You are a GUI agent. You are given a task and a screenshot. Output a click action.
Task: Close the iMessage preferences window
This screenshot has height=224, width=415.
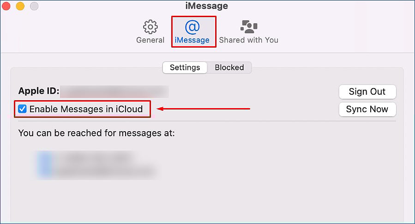(6, 6)
